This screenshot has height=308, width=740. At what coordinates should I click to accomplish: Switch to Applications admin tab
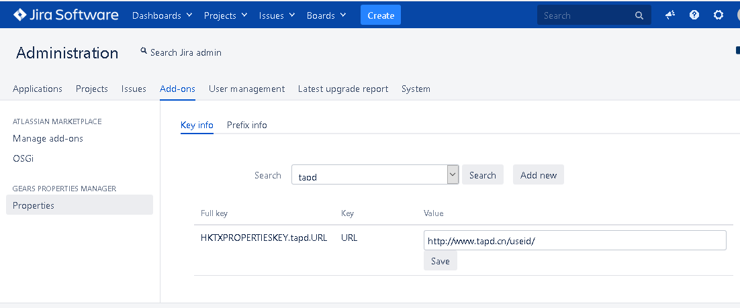point(38,89)
